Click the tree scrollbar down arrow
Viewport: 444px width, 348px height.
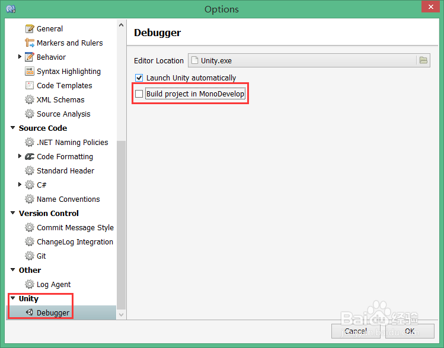point(121,315)
